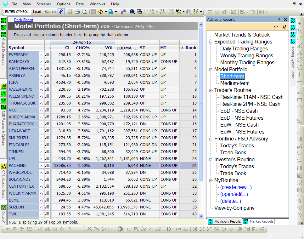Screen dimensions: 304x239
Task: Click the Save toolbar icon
Action: click(x=70, y=12)
